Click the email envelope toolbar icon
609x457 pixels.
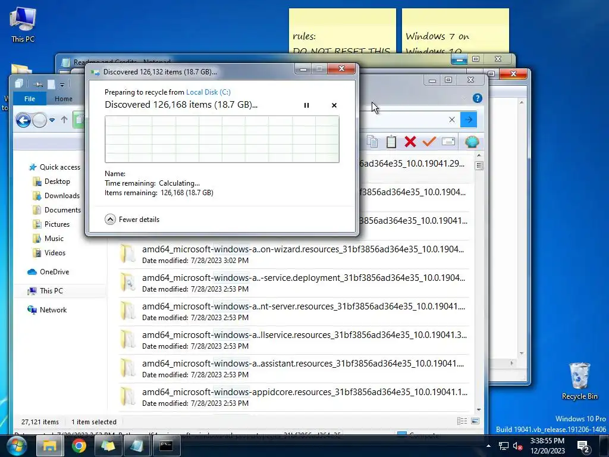click(x=448, y=142)
